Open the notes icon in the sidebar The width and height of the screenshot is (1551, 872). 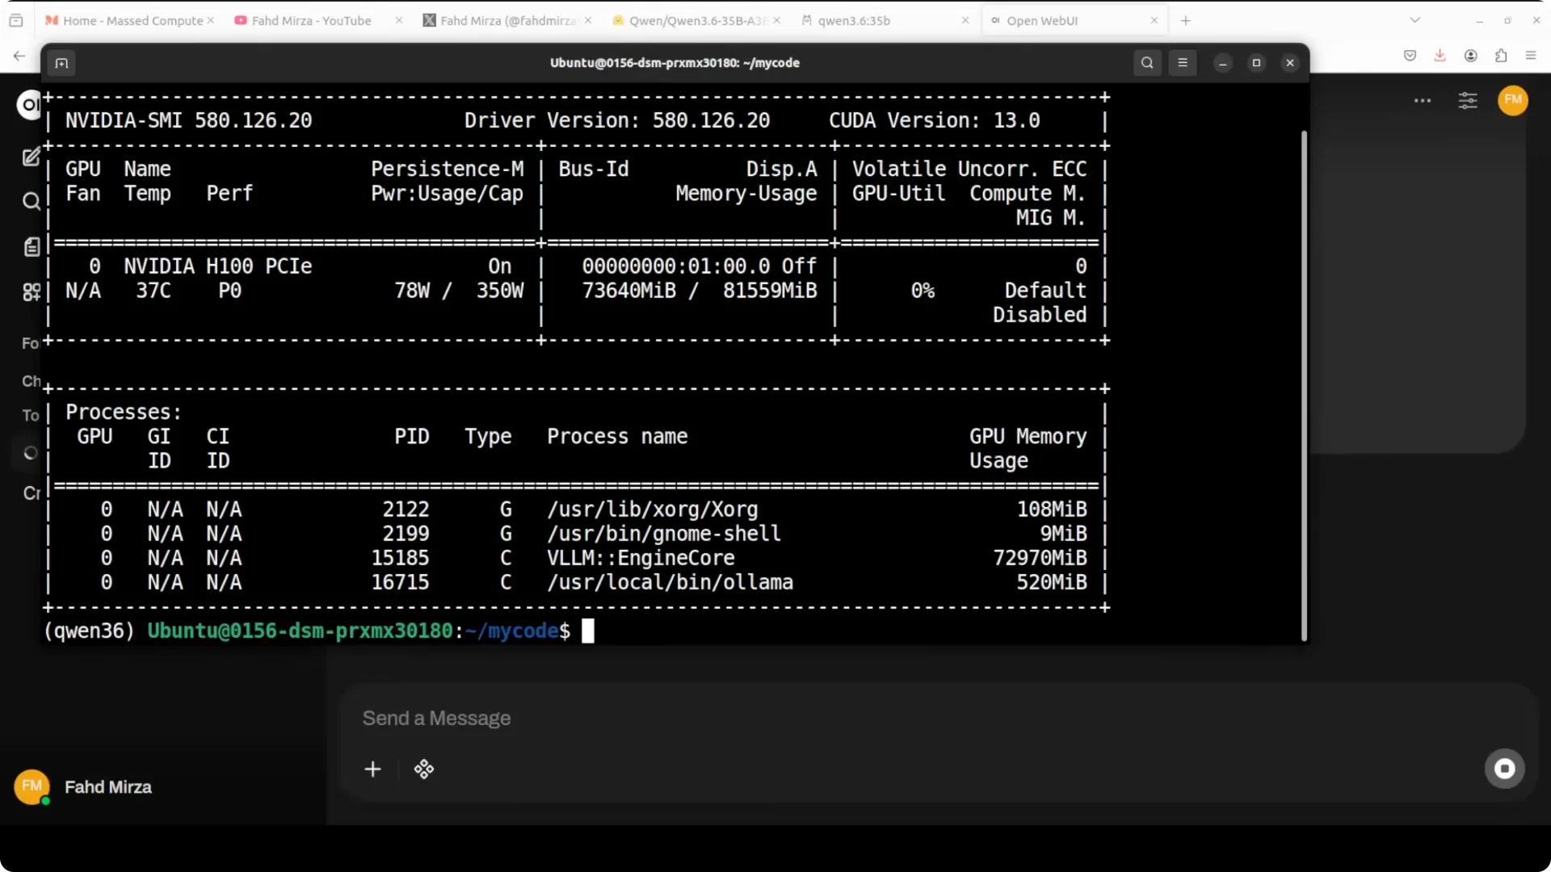31,247
